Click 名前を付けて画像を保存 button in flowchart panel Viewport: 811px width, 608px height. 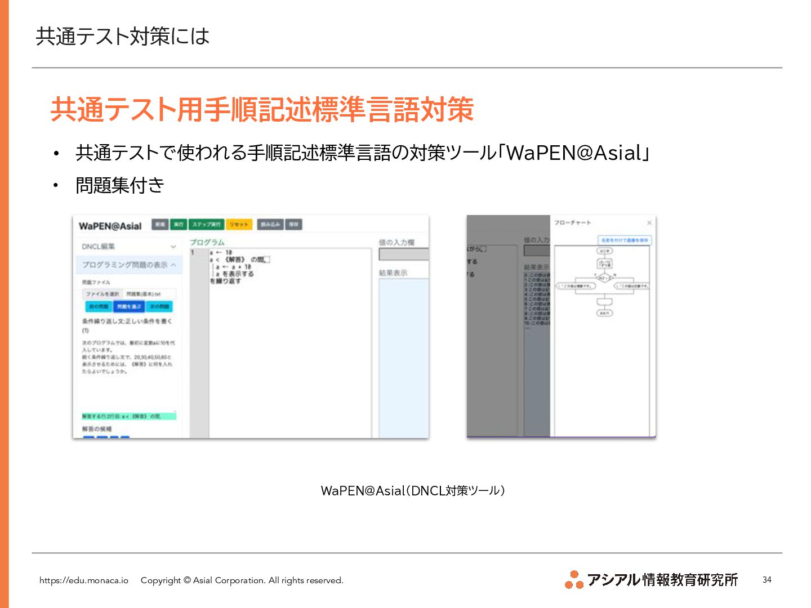click(x=625, y=240)
